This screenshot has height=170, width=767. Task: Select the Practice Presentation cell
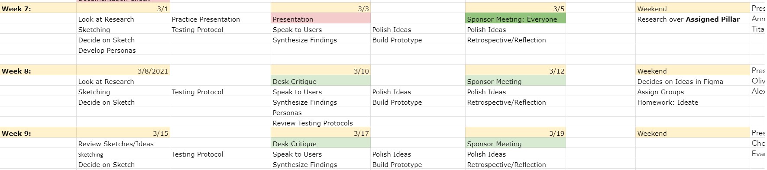(x=220, y=19)
